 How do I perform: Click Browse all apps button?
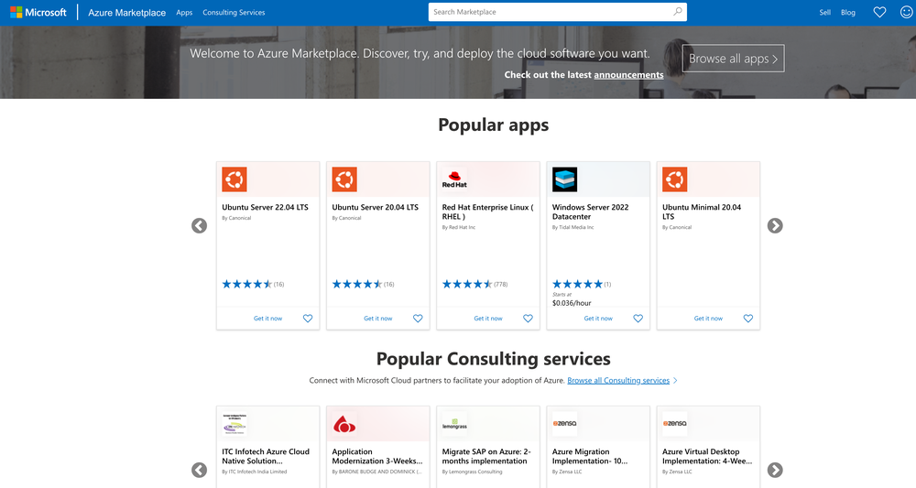(733, 59)
